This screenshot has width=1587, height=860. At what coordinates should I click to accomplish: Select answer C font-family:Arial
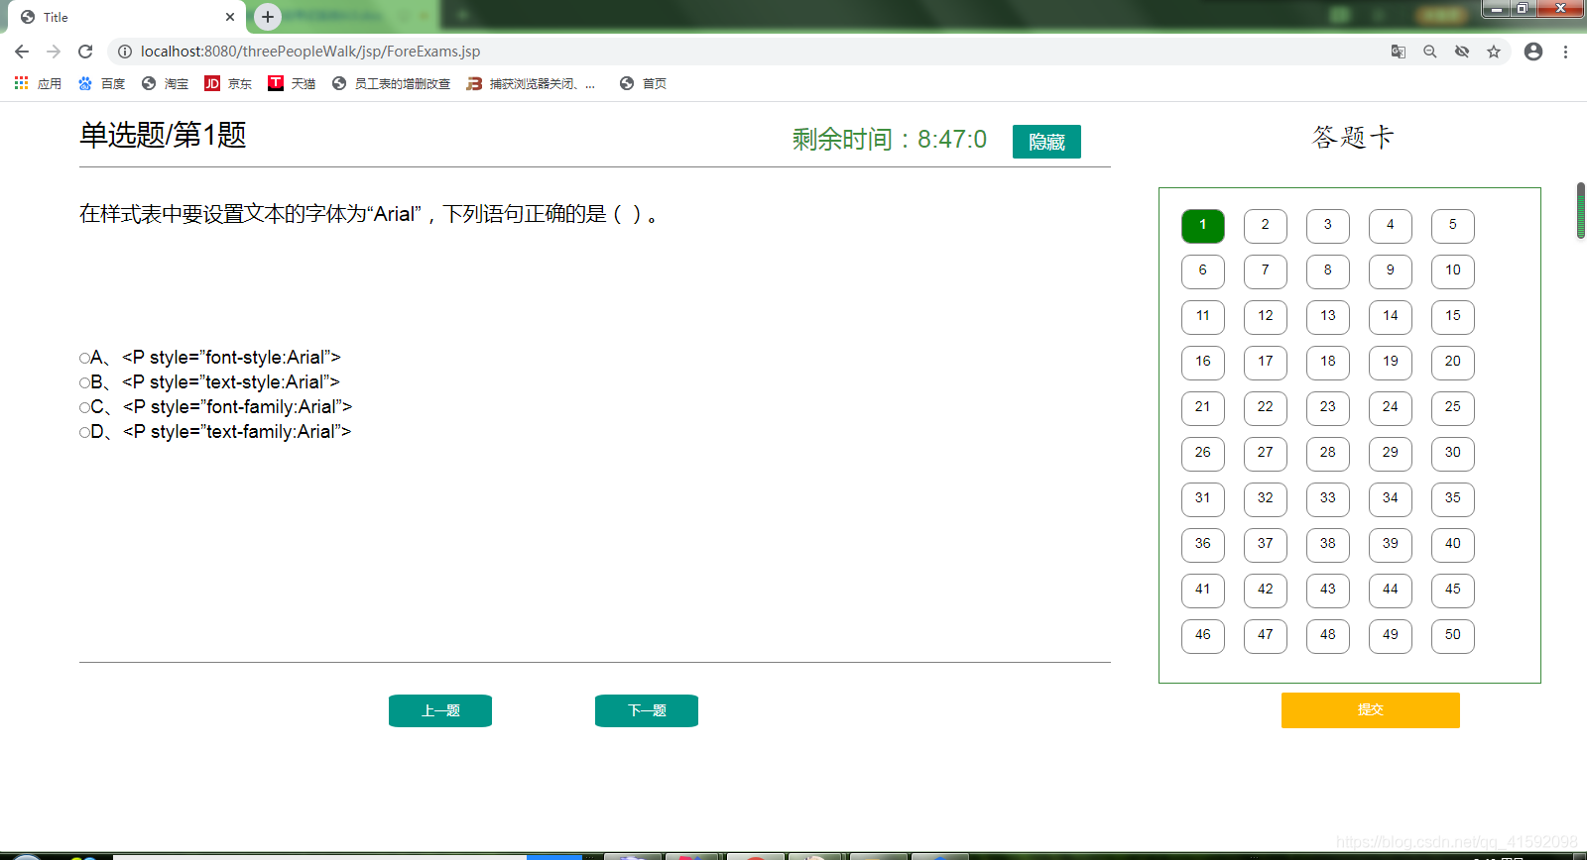point(85,407)
